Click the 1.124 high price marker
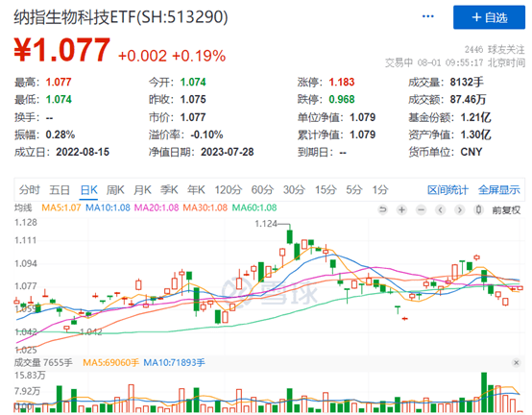This screenshot has width=532, height=415. [266, 224]
